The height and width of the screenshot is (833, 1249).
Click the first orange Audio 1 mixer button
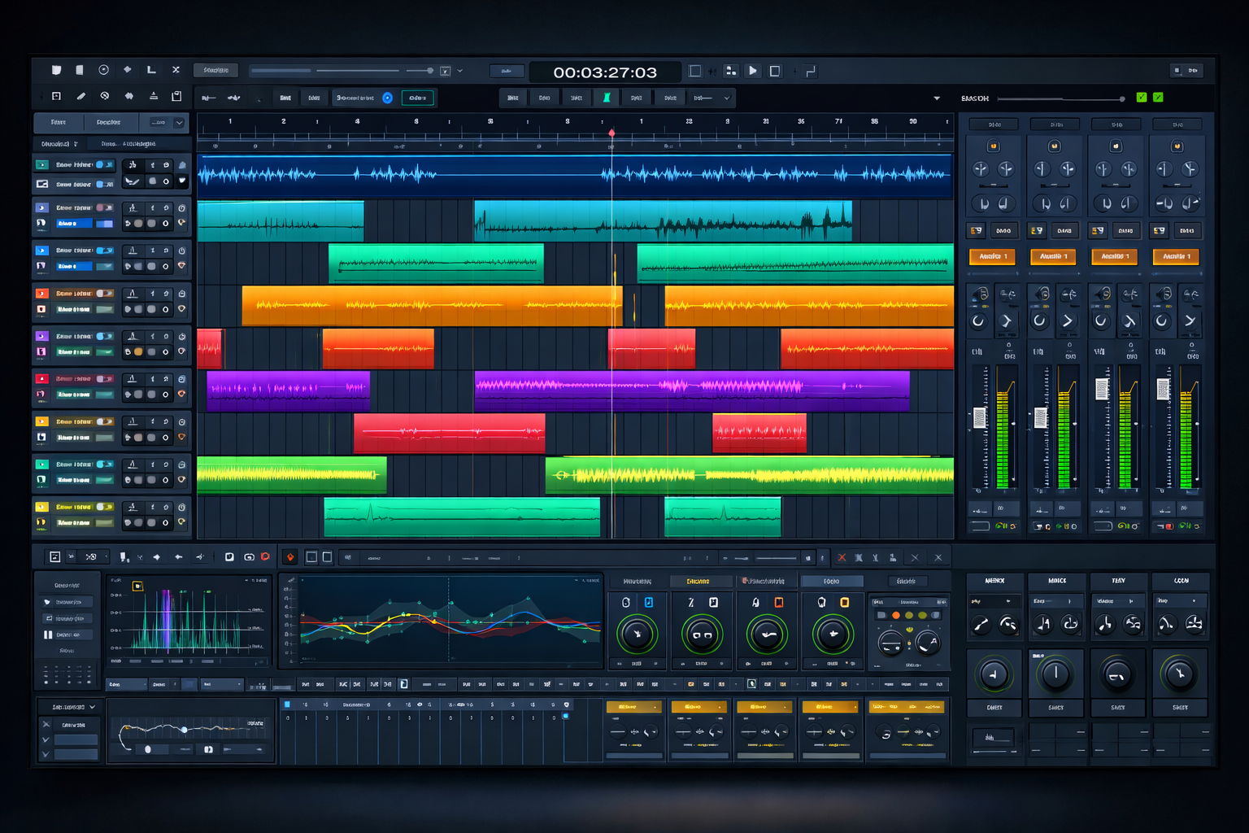click(992, 257)
